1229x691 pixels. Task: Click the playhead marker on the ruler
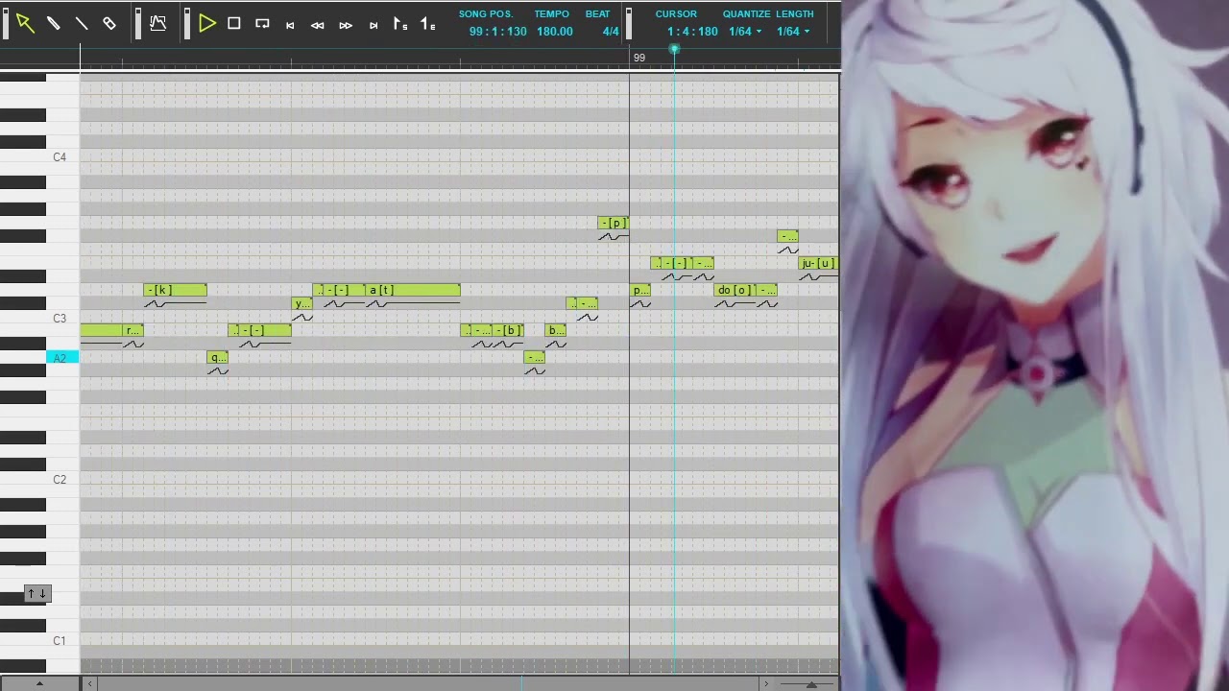pyautogui.click(x=674, y=49)
